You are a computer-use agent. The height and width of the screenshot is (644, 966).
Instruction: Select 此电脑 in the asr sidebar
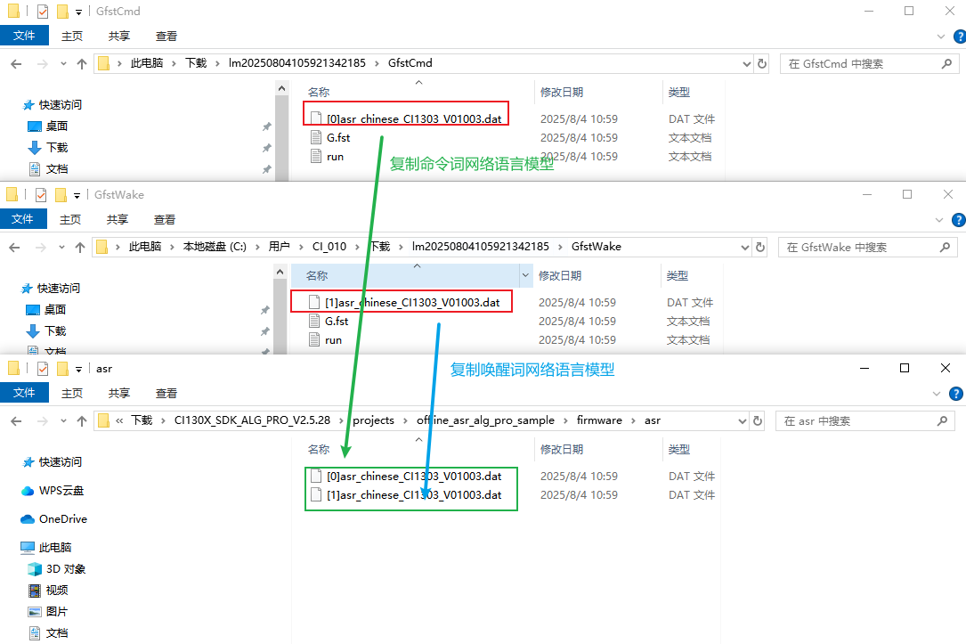(x=55, y=547)
